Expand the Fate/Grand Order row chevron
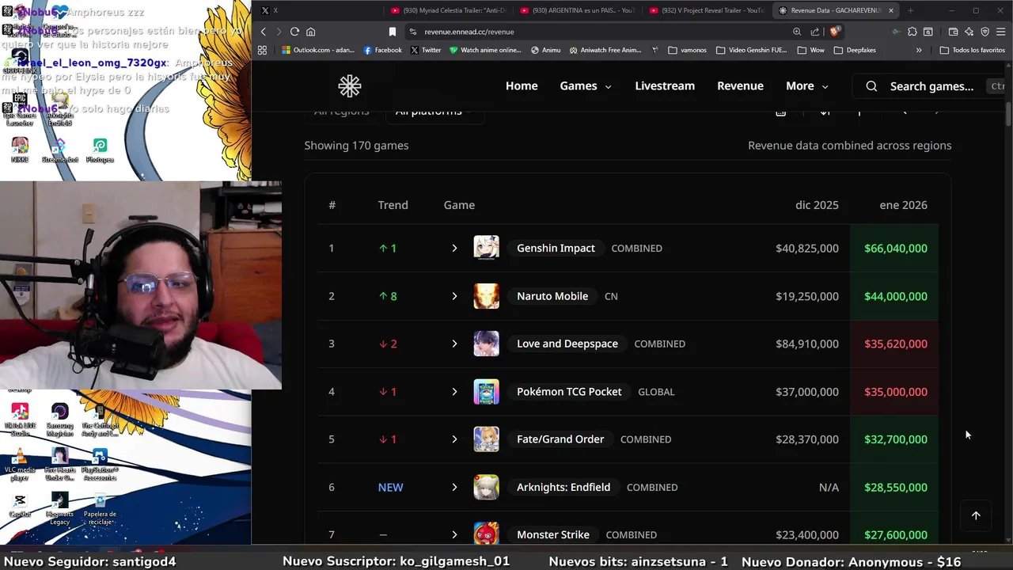Viewport: 1013px width, 570px height. pos(454,439)
